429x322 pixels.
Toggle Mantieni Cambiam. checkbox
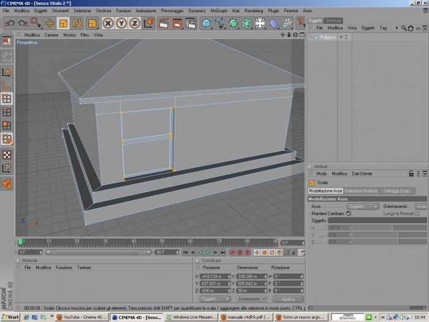coord(349,213)
